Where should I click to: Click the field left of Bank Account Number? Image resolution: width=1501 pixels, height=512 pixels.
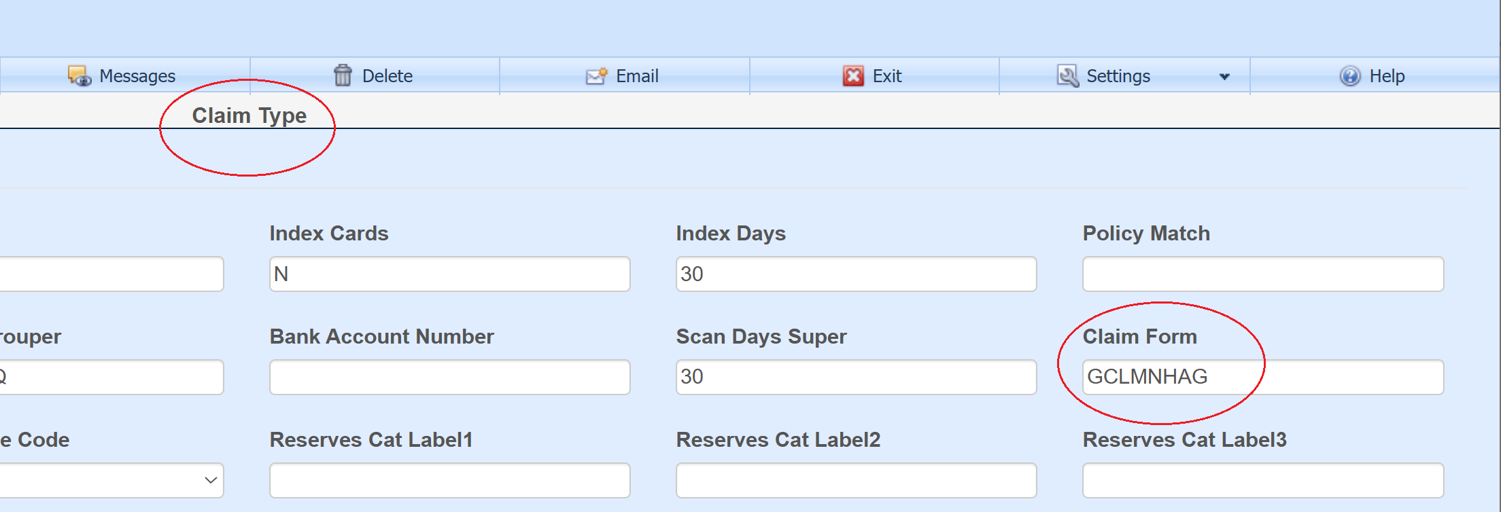[109, 378]
